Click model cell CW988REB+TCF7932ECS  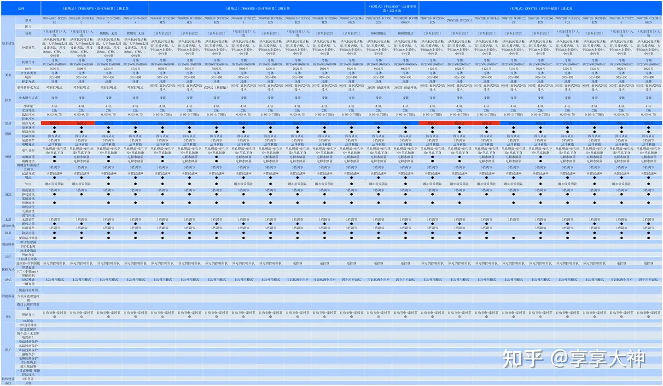click(x=297, y=20)
